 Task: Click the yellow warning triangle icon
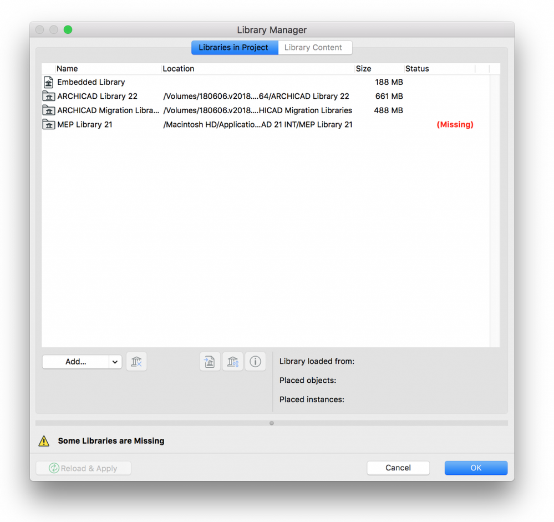pos(44,440)
